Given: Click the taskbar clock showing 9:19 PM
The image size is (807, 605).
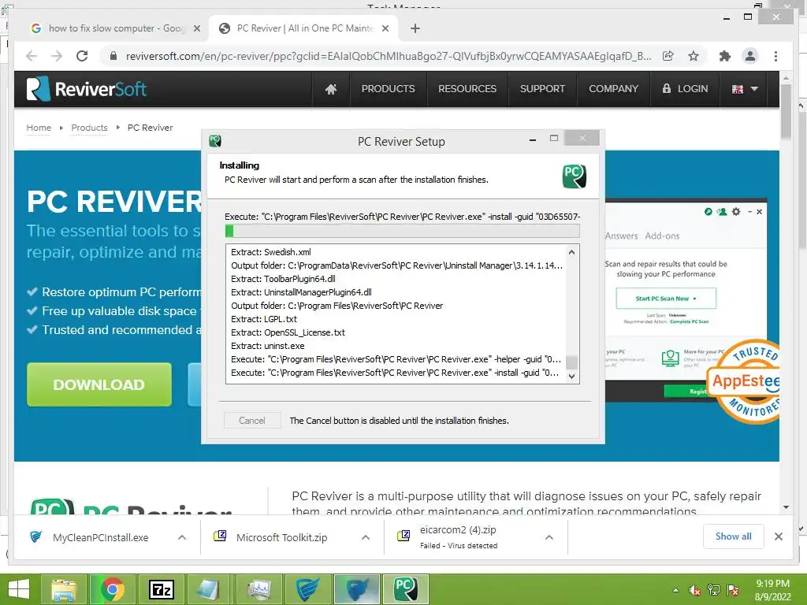Looking at the screenshot, I should pos(772,589).
